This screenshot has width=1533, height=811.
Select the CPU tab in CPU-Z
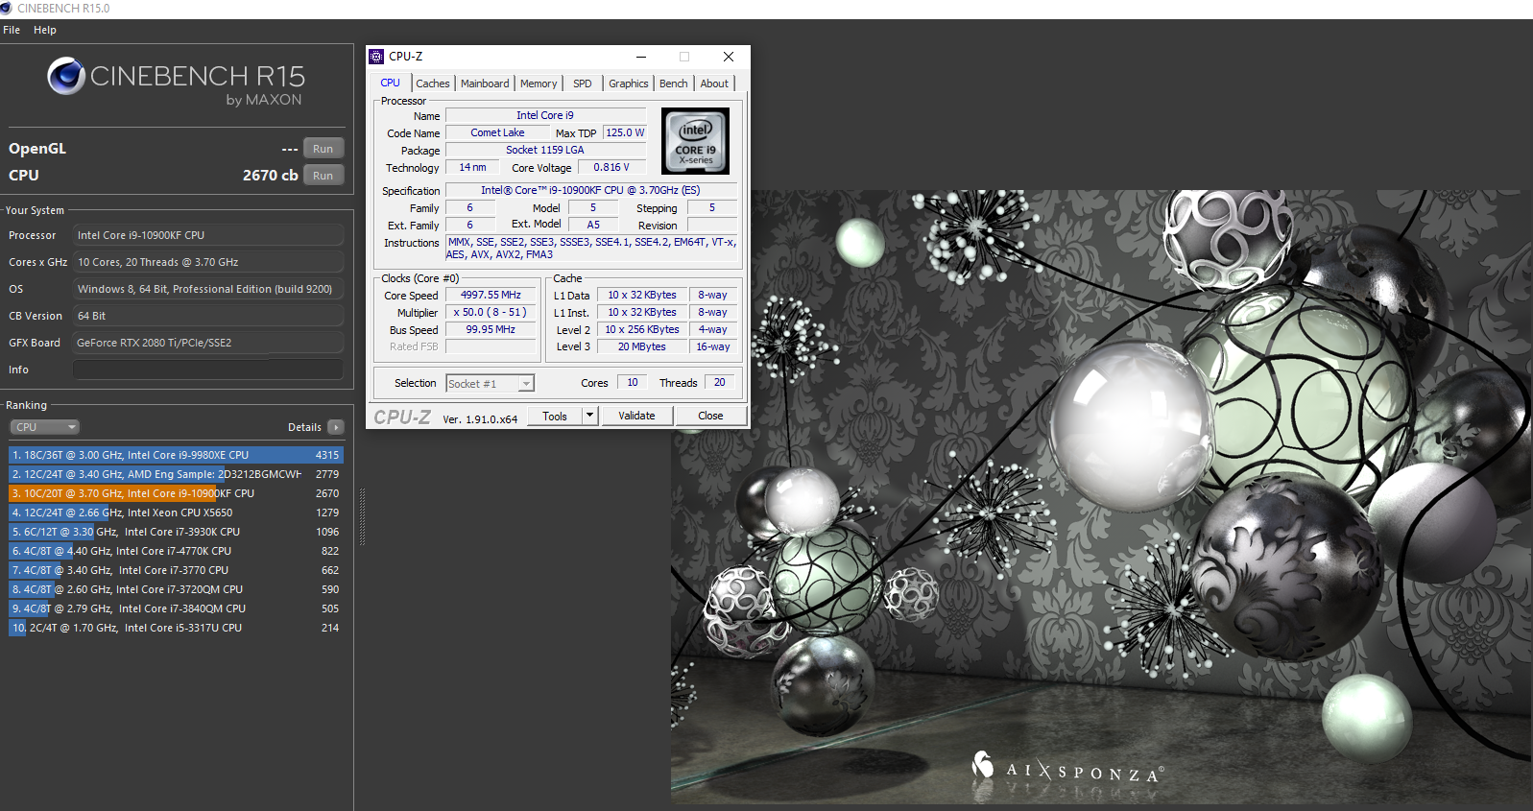[x=391, y=83]
